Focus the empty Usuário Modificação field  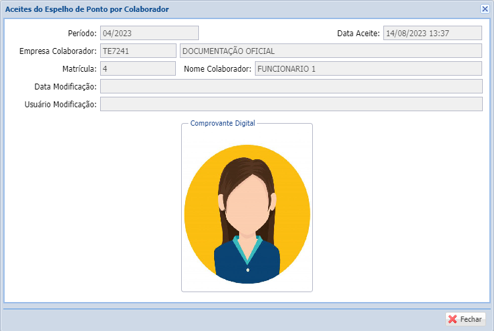pyautogui.click(x=291, y=104)
